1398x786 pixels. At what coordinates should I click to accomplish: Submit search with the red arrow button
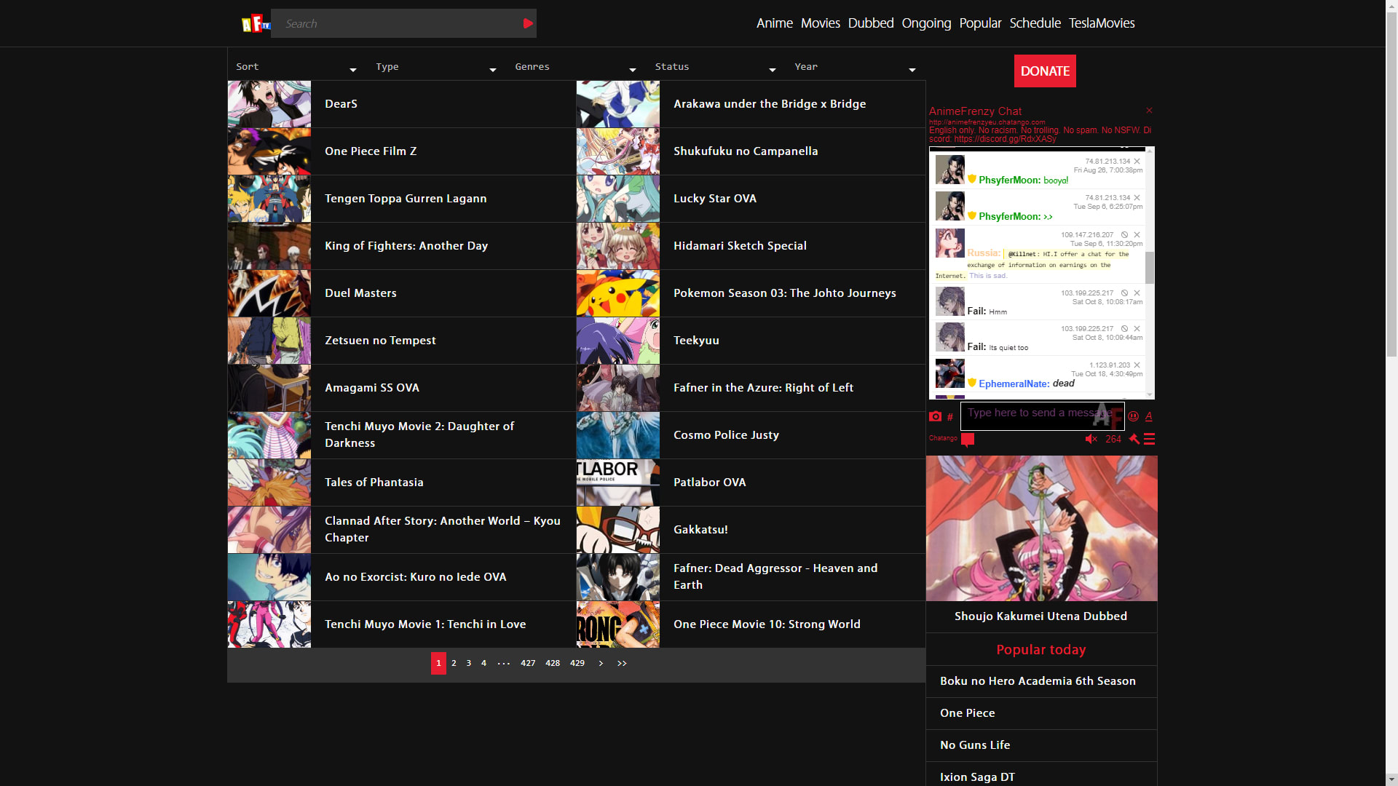click(528, 23)
